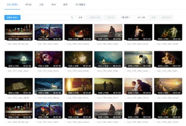This screenshot has height=126, width=186.
Task: Click the greyed 삭제 (Delete) button
Action: tap(153, 18)
